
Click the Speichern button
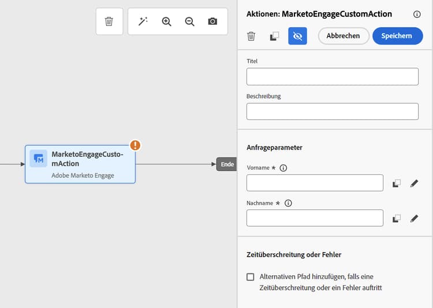click(397, 36)
